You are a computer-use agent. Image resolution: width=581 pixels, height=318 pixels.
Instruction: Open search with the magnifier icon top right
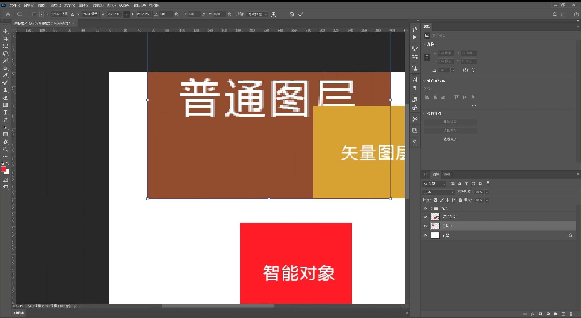[555, 14]
